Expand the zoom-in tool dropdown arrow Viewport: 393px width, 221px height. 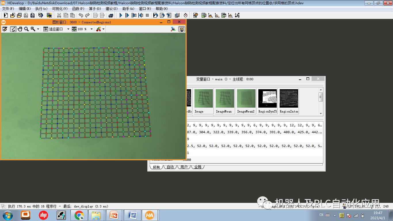[x=38, y=29]
